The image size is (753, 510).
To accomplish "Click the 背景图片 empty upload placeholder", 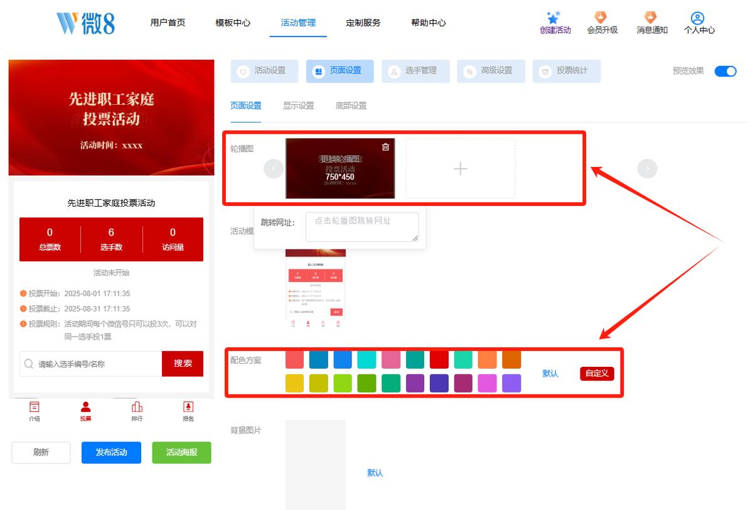I will (x=316, y=465).
